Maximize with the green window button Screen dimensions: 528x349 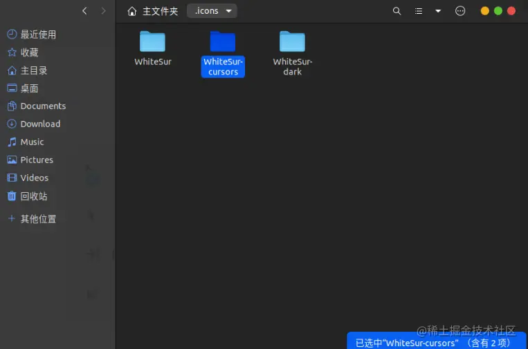(498, 11)
